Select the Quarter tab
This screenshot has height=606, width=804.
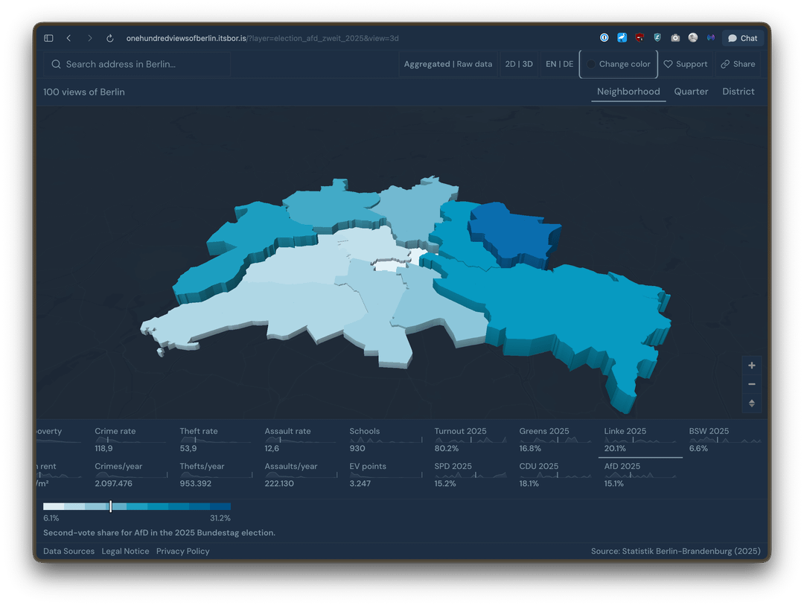click(x=691, y=92)
